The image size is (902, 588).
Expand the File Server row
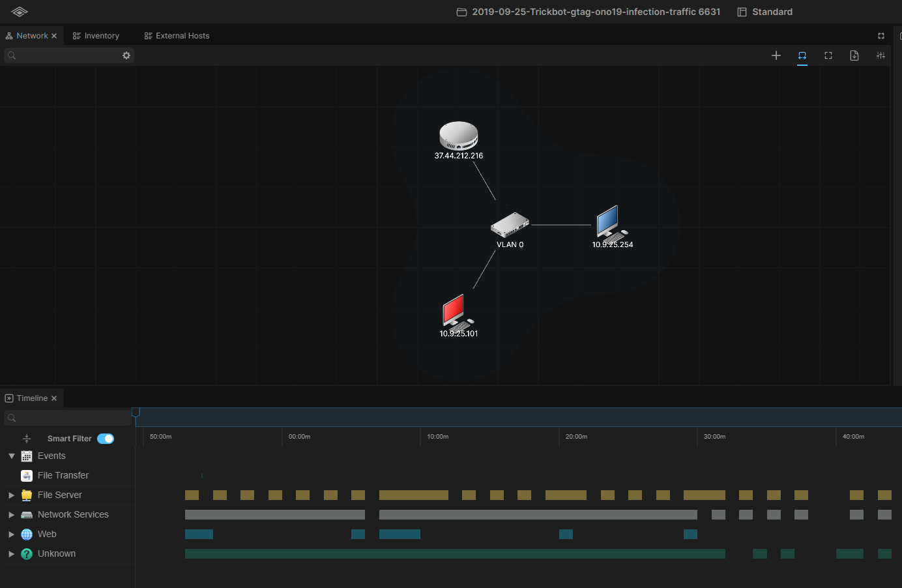click(12, 495)
